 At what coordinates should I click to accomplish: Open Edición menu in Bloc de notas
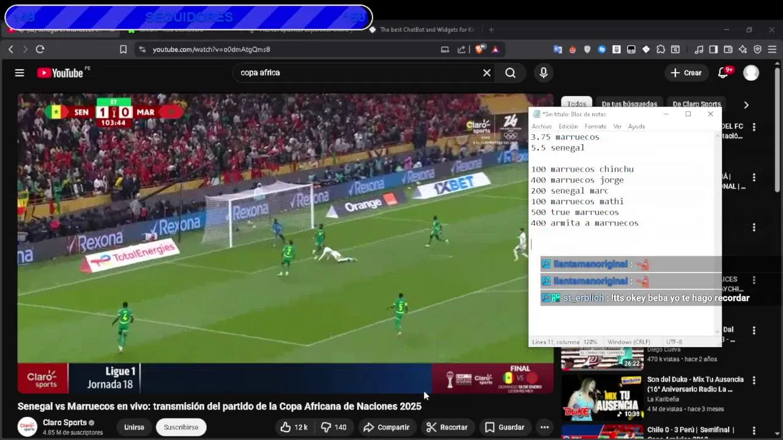(x=568, y=127)
